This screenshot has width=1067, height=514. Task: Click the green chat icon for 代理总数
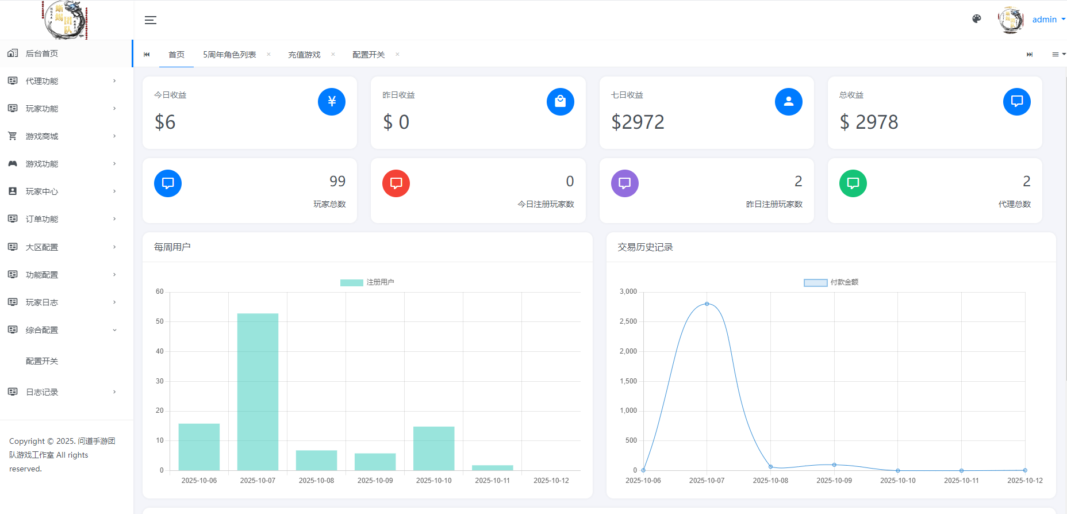click(x=853, y=183)
